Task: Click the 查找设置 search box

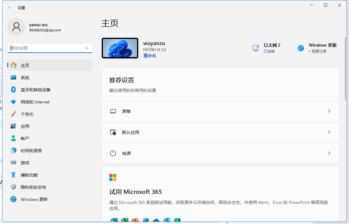Action: point(47,48)
